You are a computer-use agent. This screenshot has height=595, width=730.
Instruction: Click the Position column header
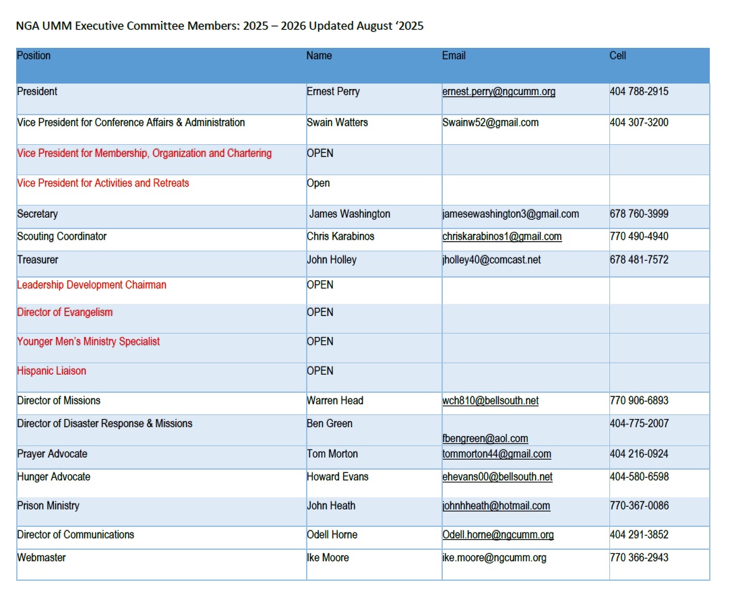pos(34,56)
